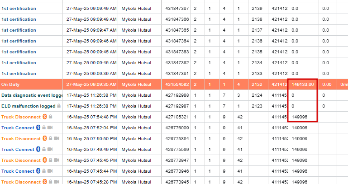
Task: Click orange Bluetooth icon on 07:45:45 PM row
Action: pyautogui.click(x=45, y=160)
